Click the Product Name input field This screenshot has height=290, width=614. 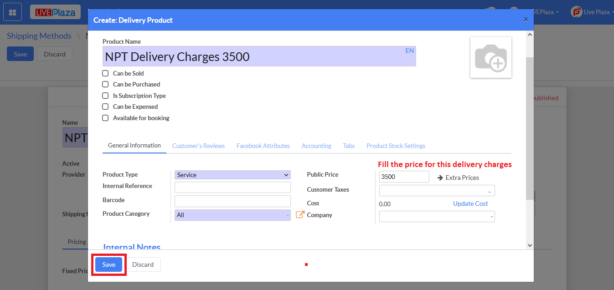click(x=259, y=56)
